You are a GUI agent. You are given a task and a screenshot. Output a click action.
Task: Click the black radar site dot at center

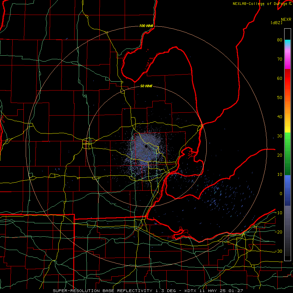click(x=146, y=146)
